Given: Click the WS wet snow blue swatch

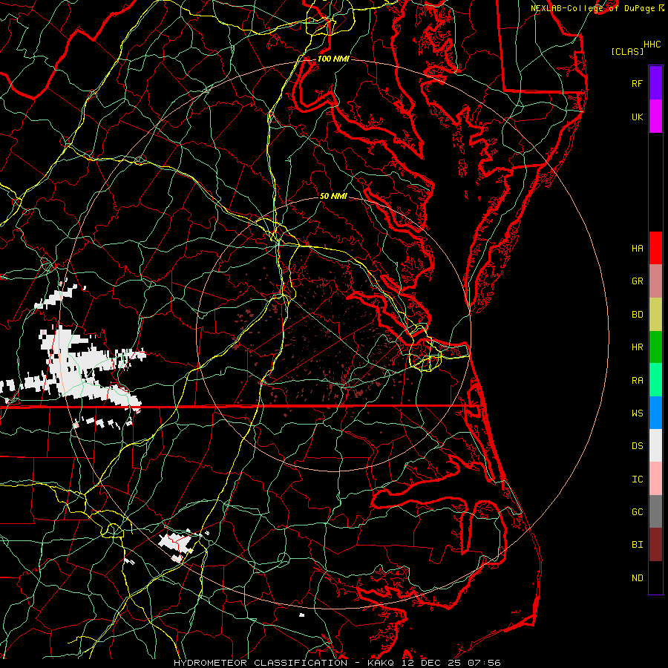Looking at the screenshot, I should coord(655,413).
